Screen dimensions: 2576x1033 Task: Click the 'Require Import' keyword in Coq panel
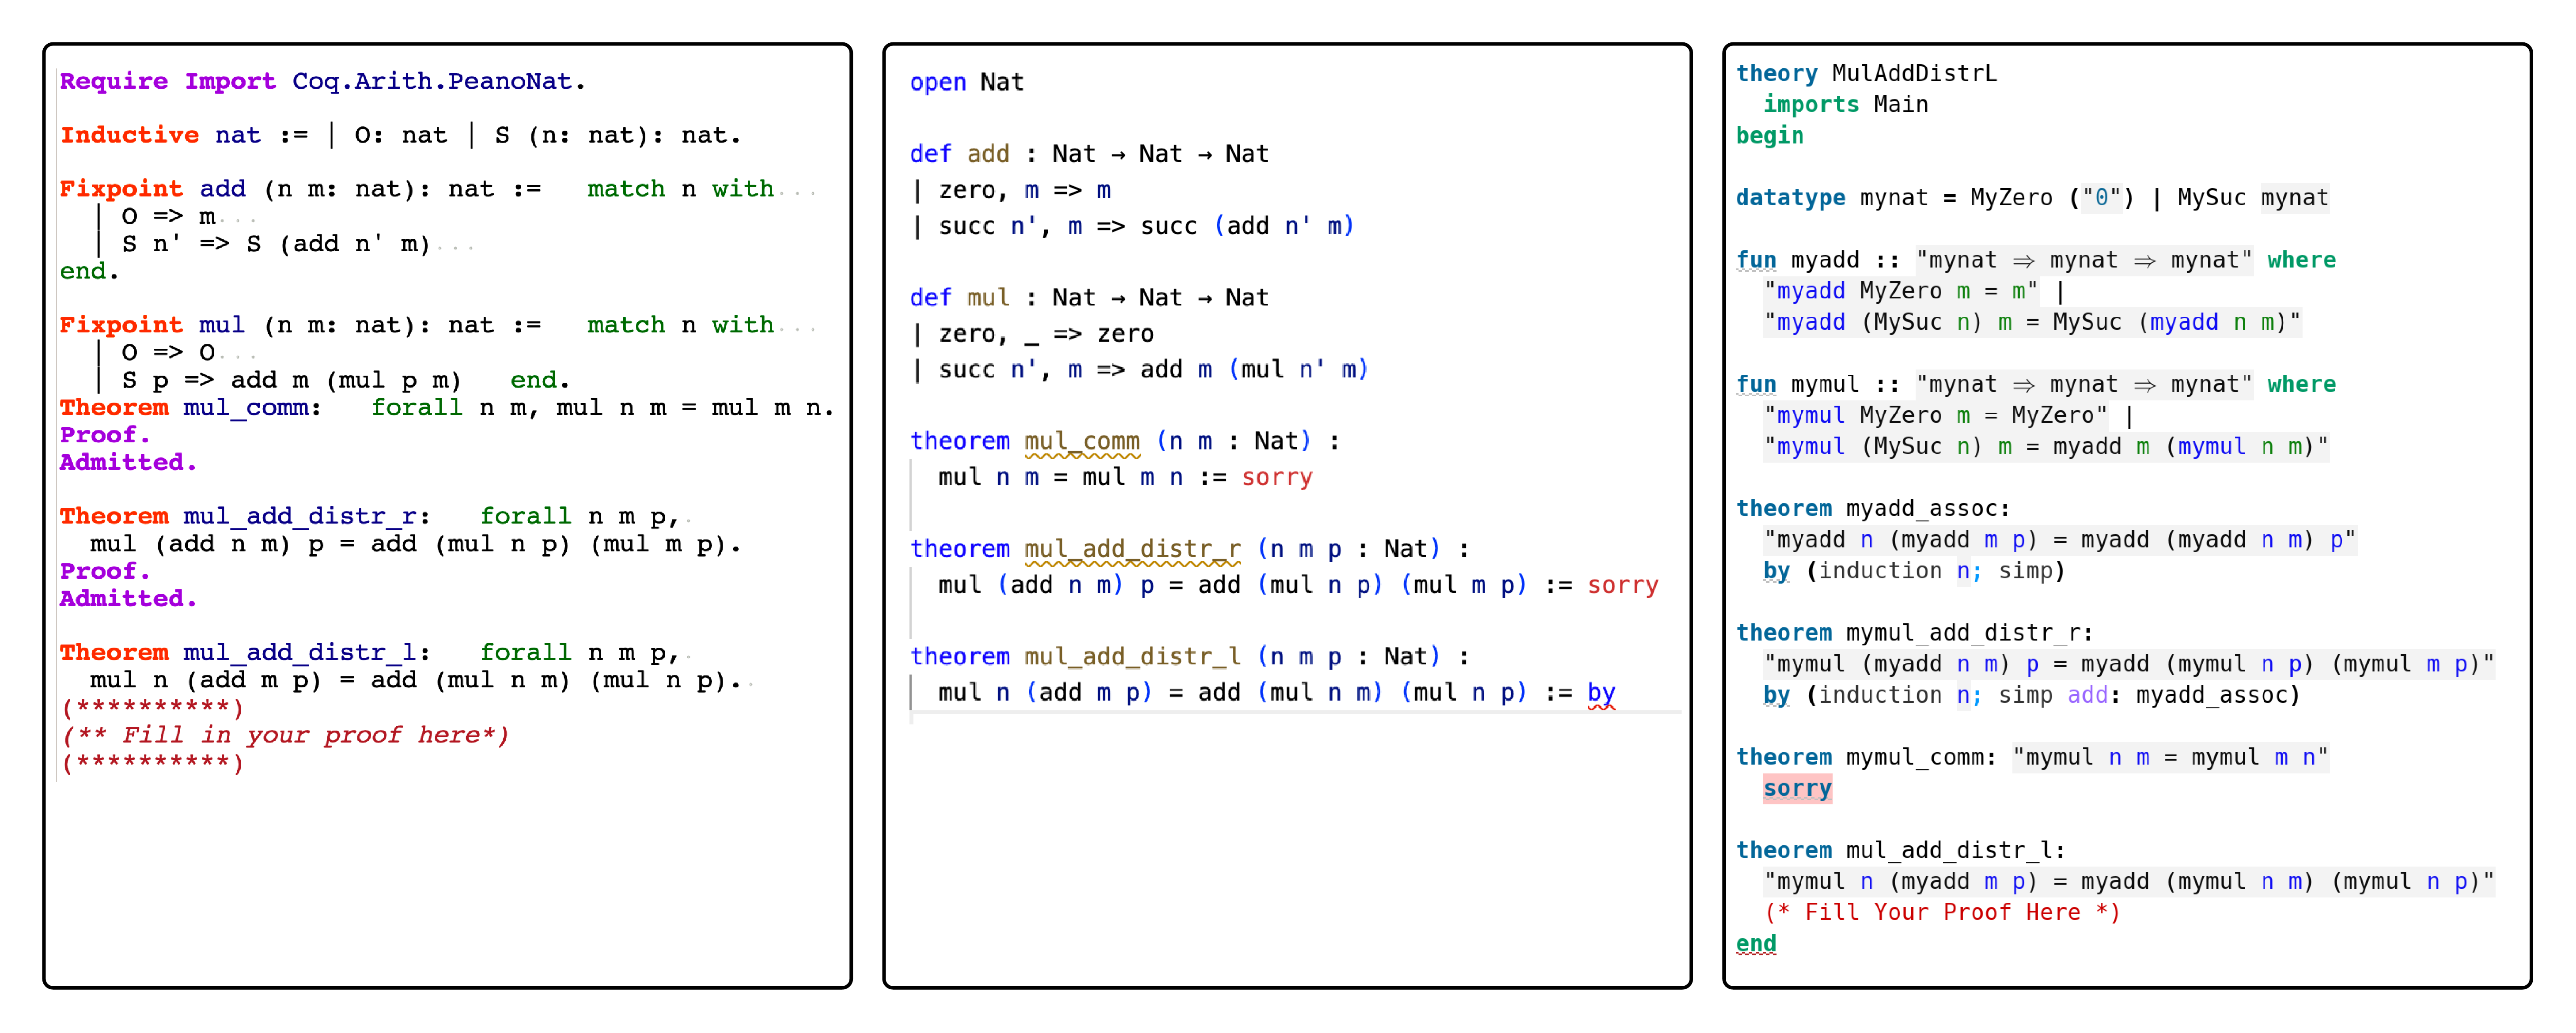point(167,81)
